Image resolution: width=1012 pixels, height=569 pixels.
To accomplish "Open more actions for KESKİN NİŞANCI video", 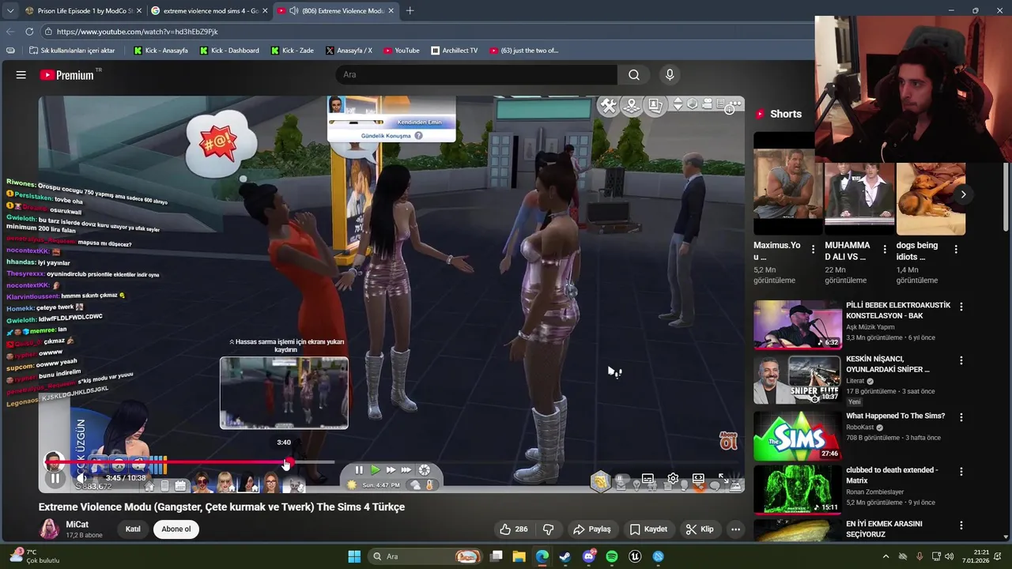I will (961, 360).
